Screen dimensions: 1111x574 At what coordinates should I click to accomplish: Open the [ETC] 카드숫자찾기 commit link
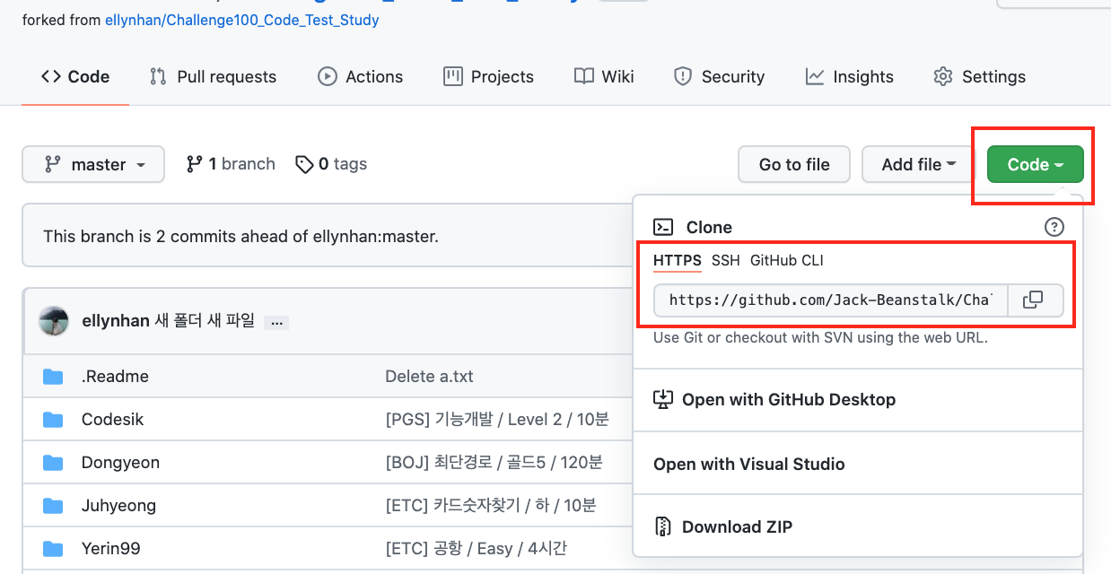(x=491, y=506)
